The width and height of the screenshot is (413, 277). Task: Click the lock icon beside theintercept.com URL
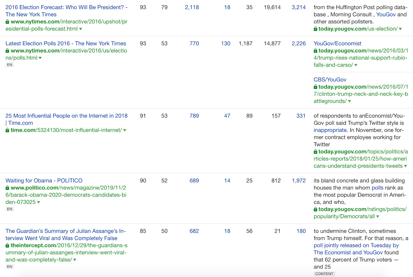[x=7, y=245]
